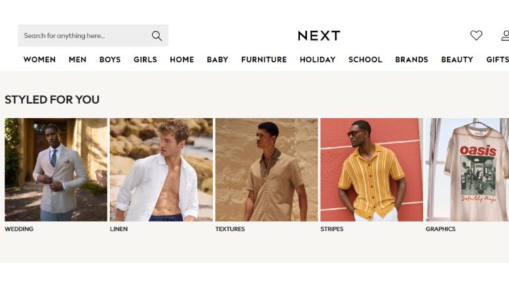Click the TEXTURES caption link
This screenshot has height=292, width=509.
point(230,229)
